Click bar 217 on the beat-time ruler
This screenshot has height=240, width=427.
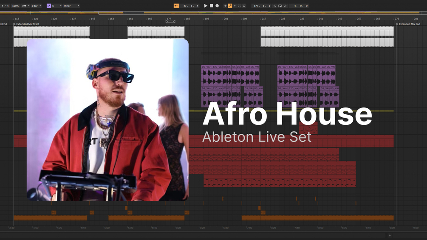click(x=263, y=19)
